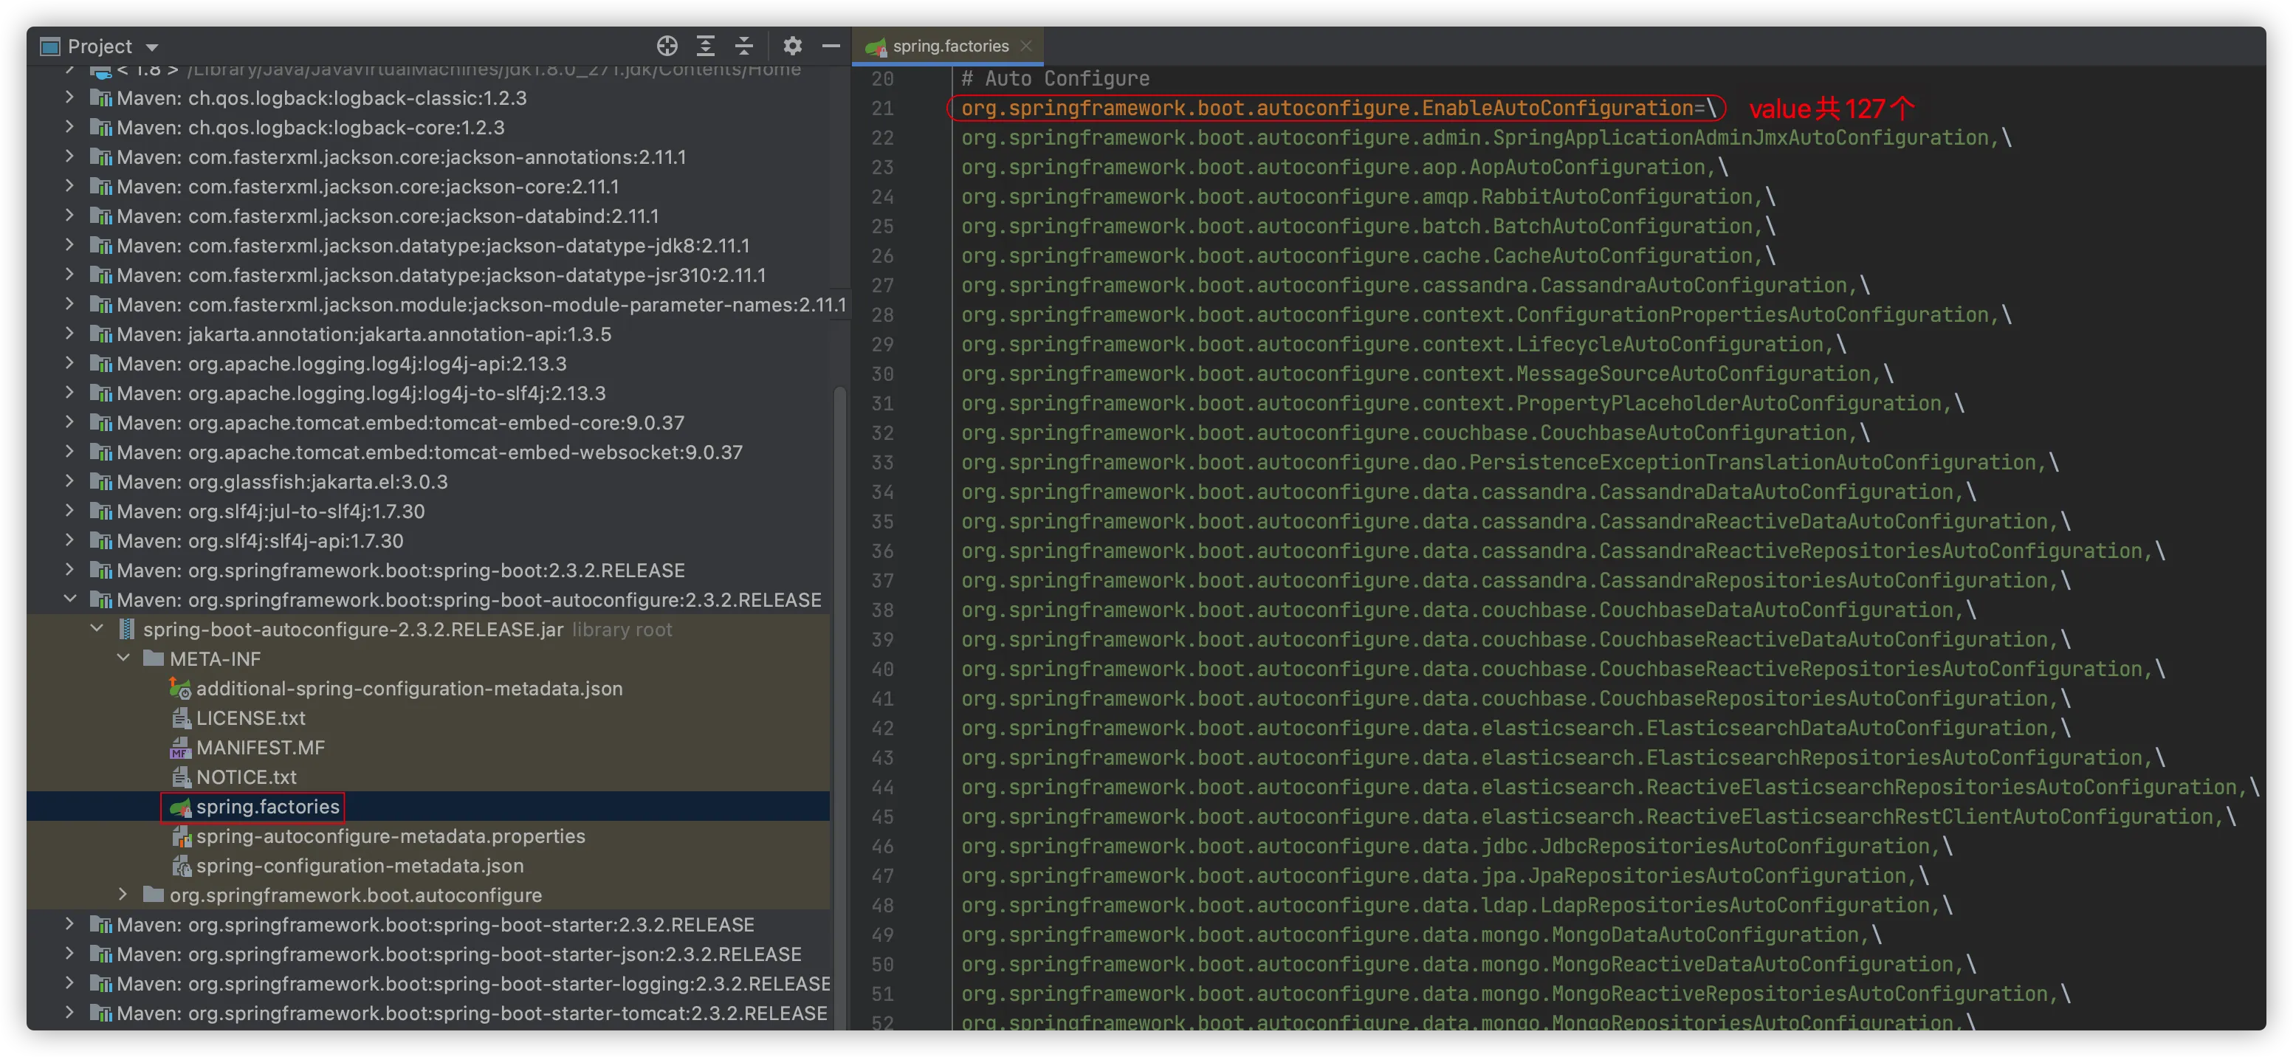The height and width of the screenshot is (1057, 2293).
Task: Click the EnableAutoConfiguration key on line 21
Action: pyautogui.click(x=1327, y=109)
